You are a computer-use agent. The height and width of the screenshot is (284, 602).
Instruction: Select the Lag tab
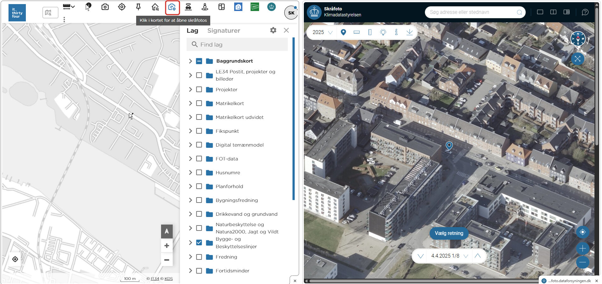[x=192, y=31]
